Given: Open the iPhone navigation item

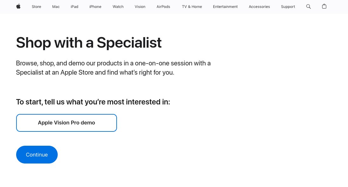Looking at the screenshot, I should [95, 7].
